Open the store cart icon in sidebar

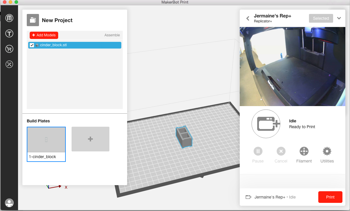[9, 49]
